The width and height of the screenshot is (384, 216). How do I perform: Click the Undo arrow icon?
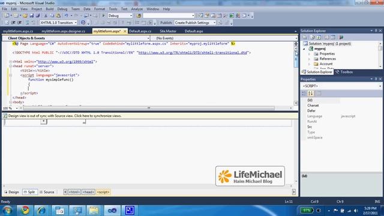pyautogui.click(x=66, y=16)
